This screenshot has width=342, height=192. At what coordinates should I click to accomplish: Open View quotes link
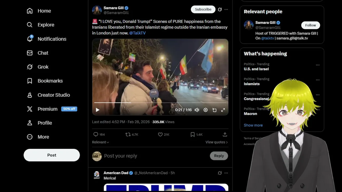pyautogui.click(x=216, y=142)
